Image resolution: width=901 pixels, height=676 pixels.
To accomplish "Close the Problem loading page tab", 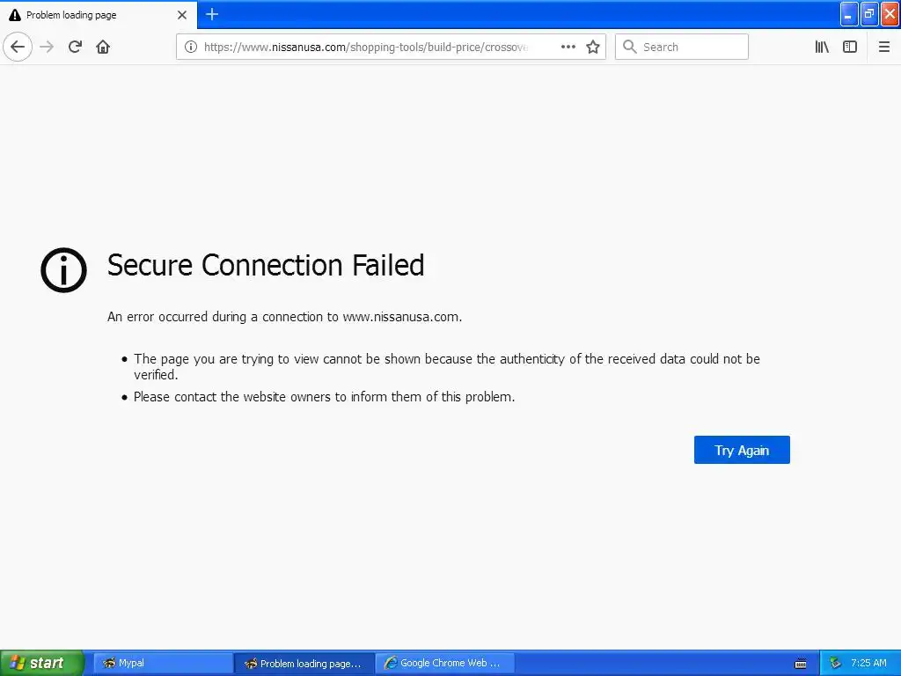I will (x=182, y=15).
